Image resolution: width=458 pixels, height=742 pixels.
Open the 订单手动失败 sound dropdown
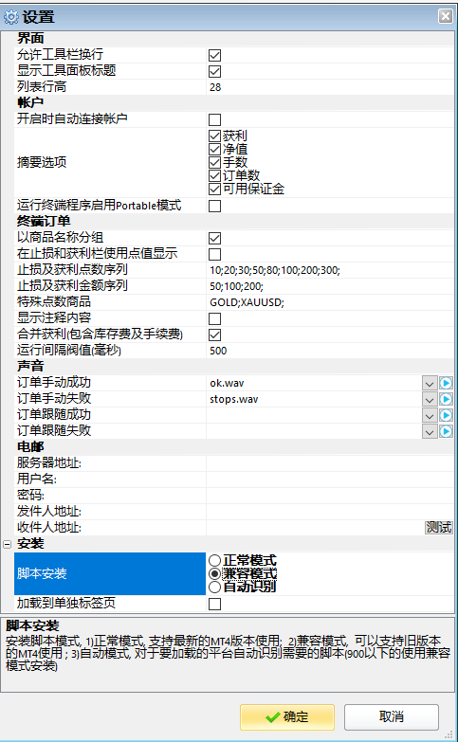click(x=430, y=399)
